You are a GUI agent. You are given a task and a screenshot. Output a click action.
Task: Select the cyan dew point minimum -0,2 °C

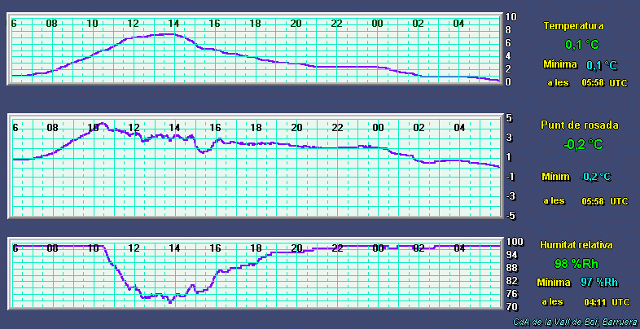tap(595, 177)
